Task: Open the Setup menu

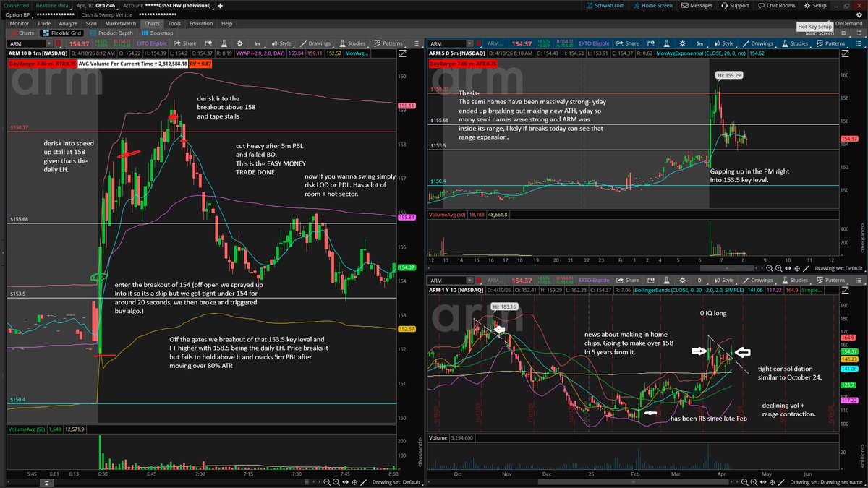Action: (x=815, y=6)
